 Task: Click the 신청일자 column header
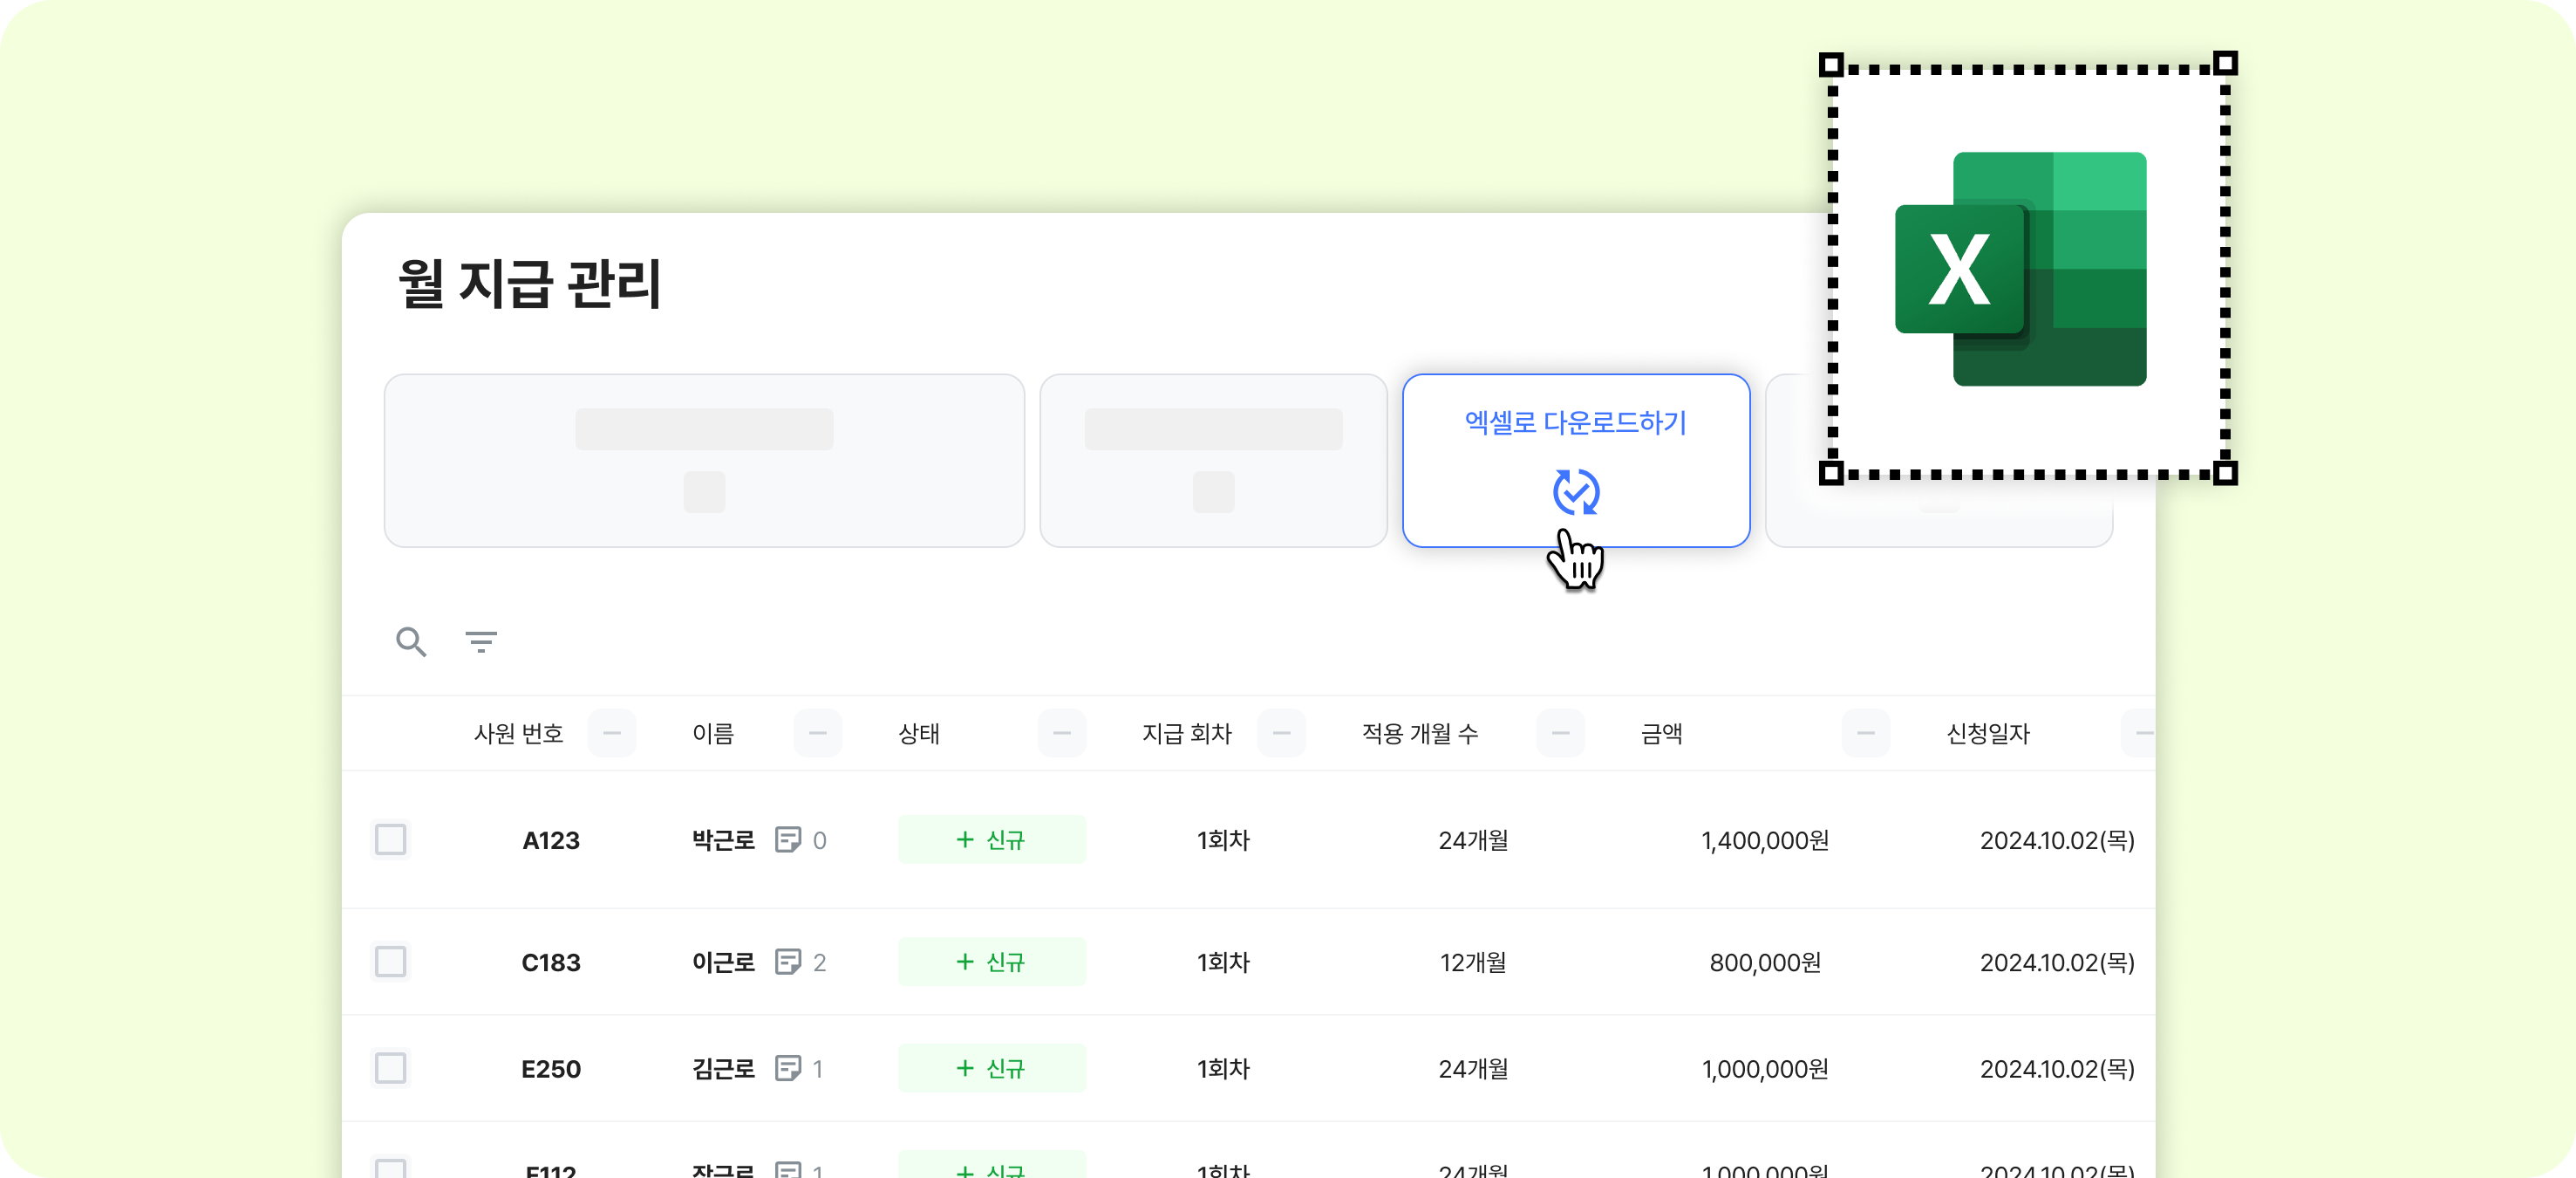(1987, 734)
